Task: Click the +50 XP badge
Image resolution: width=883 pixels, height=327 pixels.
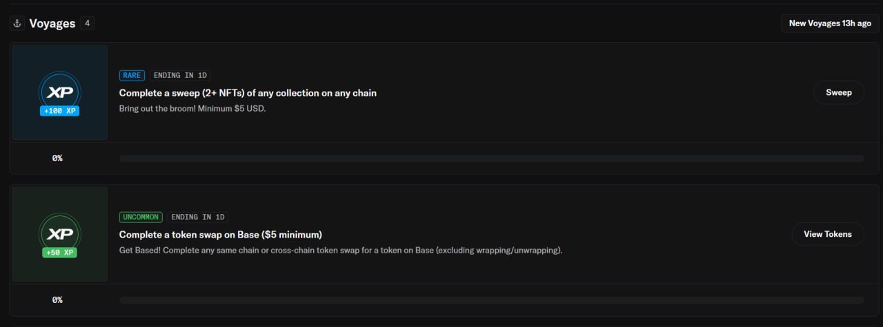Action: tap(59, 253)
